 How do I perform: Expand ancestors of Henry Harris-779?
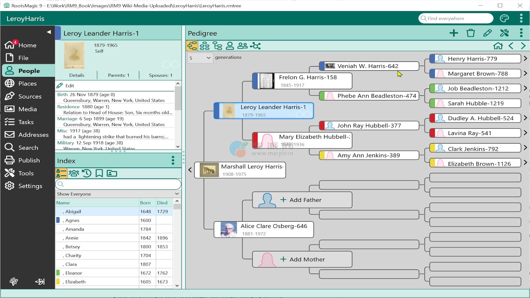[x=525, y=58]
